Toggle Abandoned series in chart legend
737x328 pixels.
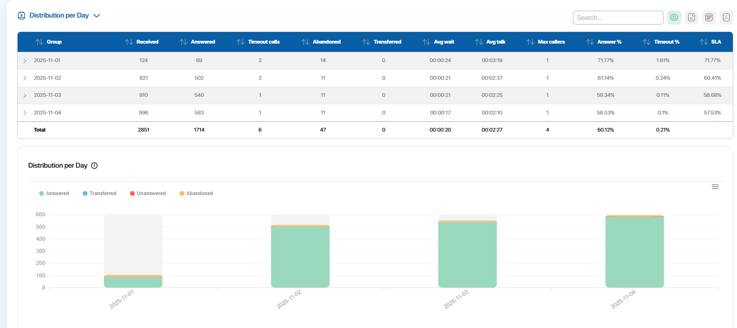pyautogui.click(x=196, y=194)
